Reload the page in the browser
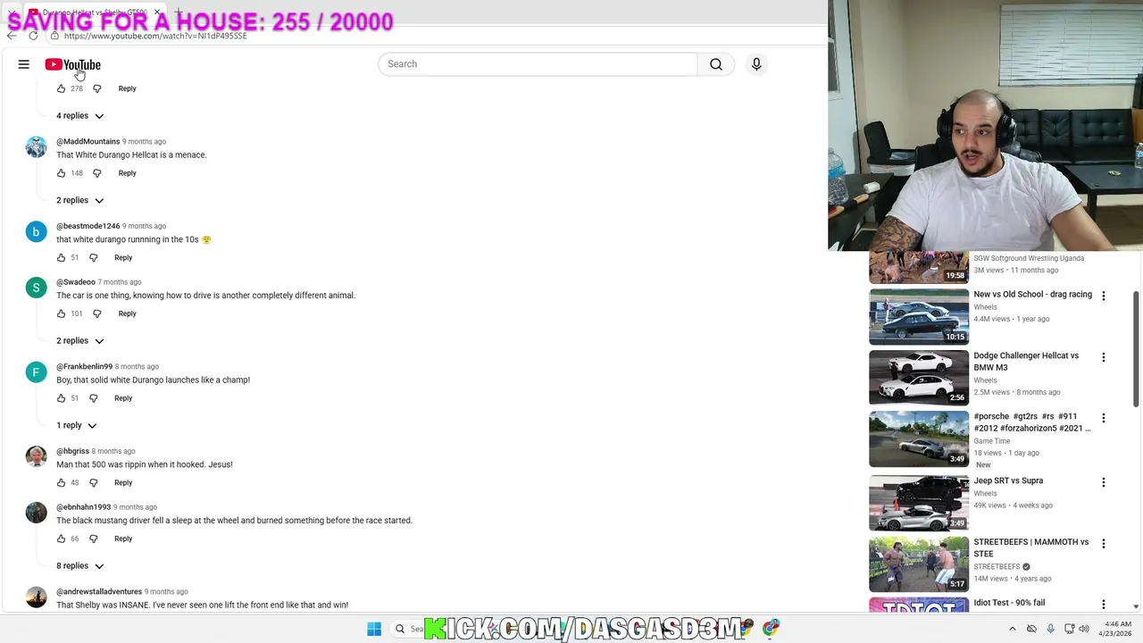The width and height of the screenshot is (1143, 643). tap(33, 36)
